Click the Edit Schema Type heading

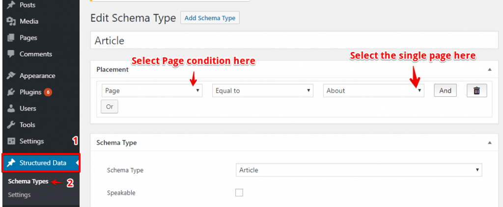(x=133, y=18)
